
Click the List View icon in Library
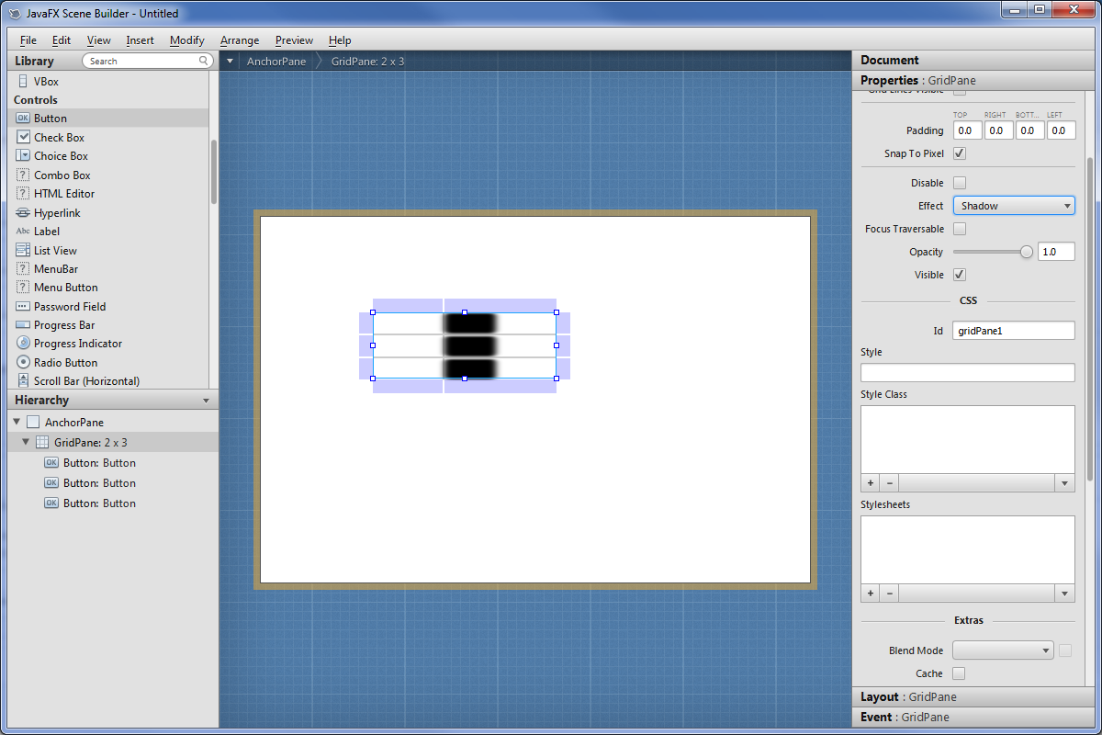pos(23,250)
